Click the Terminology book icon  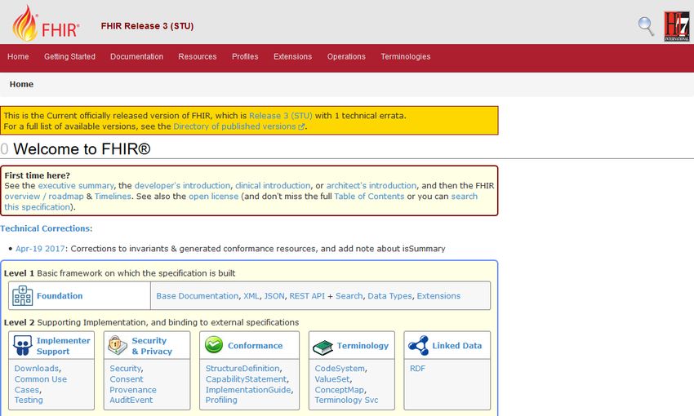tap(323, 347)
